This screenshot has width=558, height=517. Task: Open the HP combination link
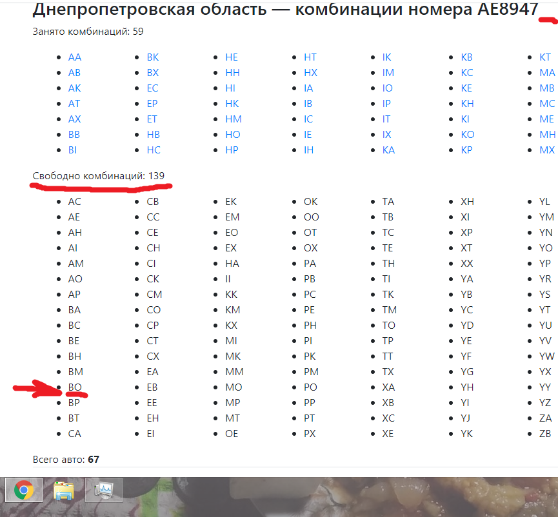coord(232,150)
